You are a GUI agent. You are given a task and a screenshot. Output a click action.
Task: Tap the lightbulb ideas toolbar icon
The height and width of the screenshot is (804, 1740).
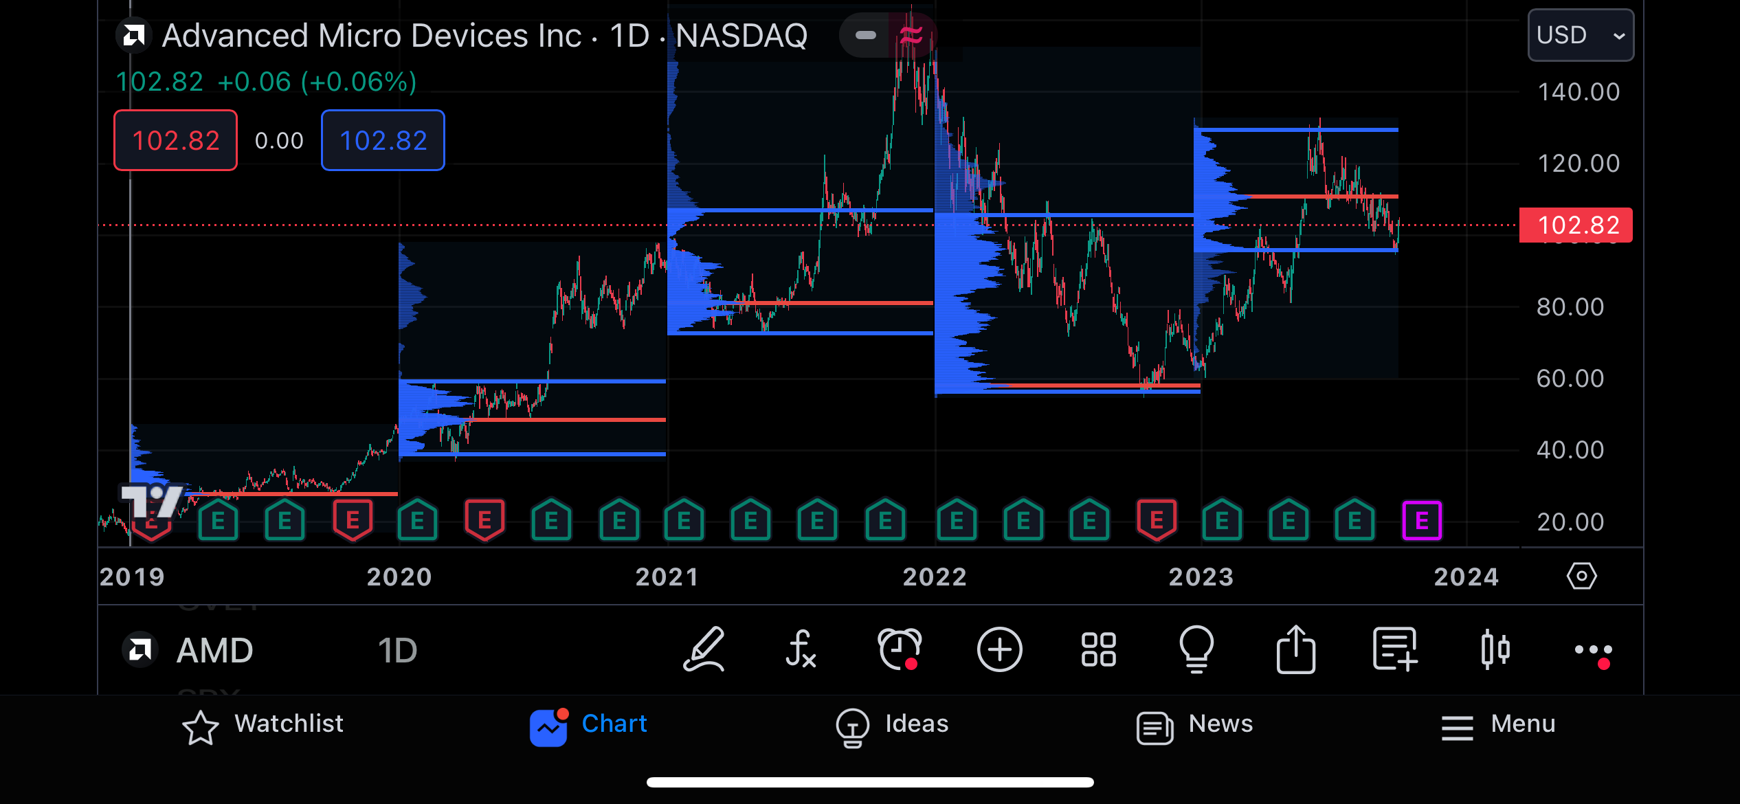(1196, 649)
